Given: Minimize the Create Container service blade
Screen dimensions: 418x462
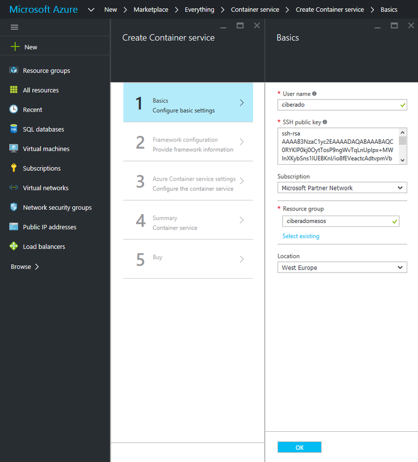Looking at the screenshot, I should tap(223, 27).
